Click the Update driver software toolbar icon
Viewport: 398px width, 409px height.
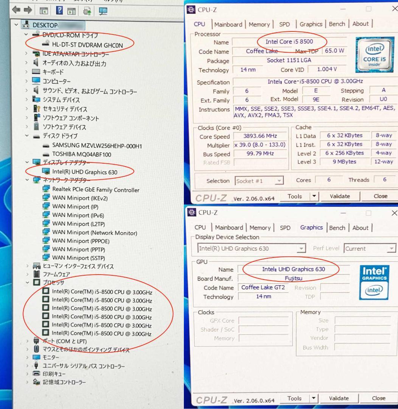tap(87, 10)
